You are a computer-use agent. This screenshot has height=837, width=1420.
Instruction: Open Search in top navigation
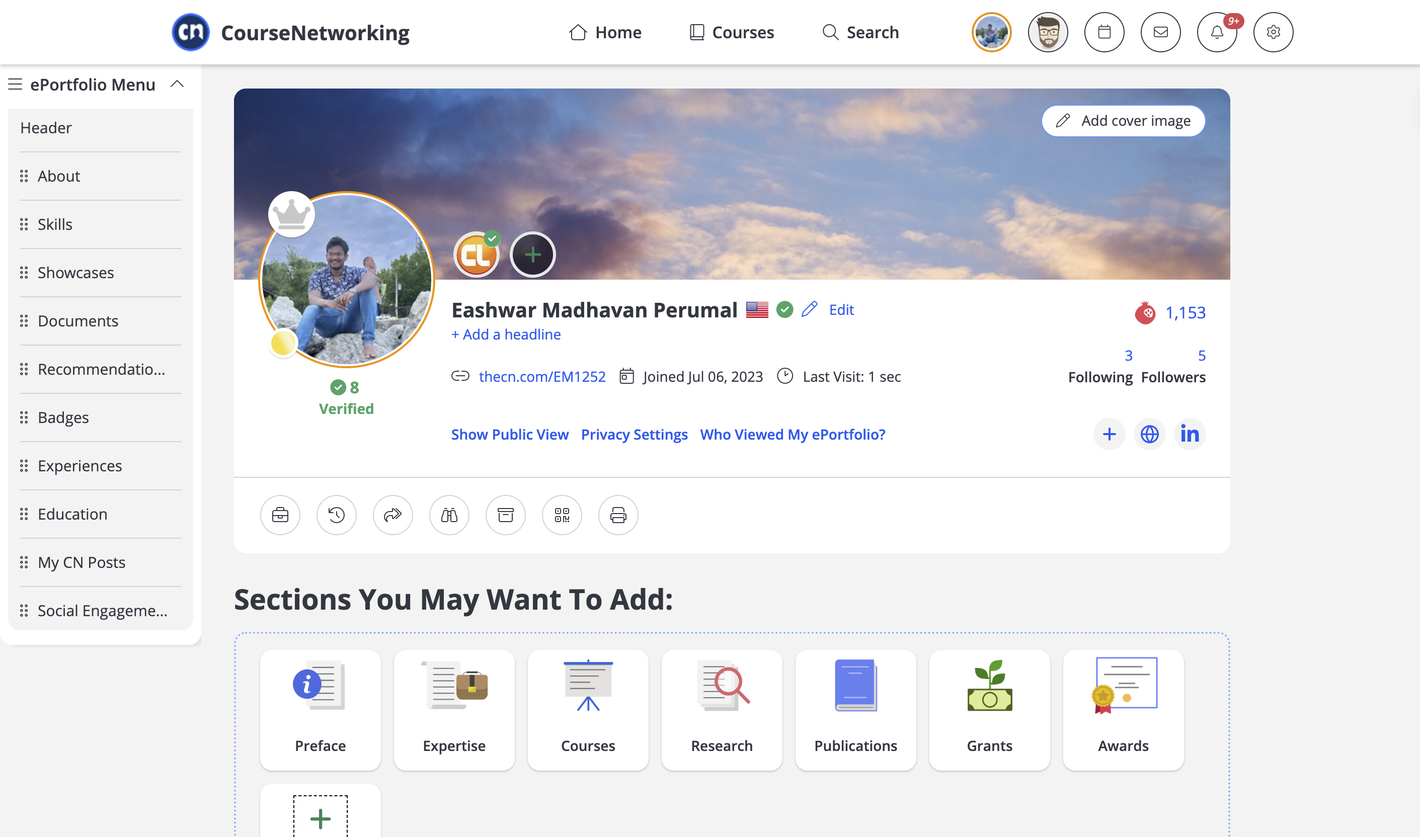point(860,32)
